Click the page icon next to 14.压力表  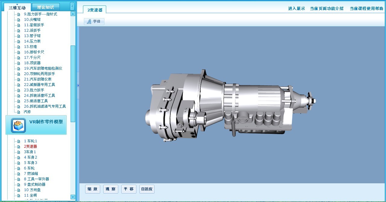pyautogui.click(x=18, y=41)
